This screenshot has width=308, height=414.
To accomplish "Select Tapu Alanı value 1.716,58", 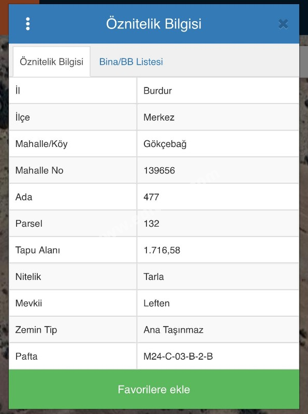I will point(162,250).
